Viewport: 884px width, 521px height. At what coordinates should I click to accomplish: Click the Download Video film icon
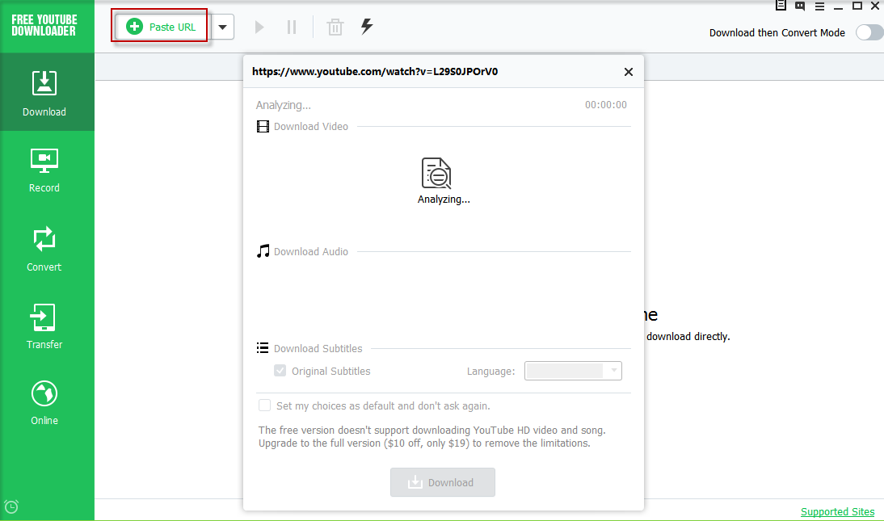(263, 126)
